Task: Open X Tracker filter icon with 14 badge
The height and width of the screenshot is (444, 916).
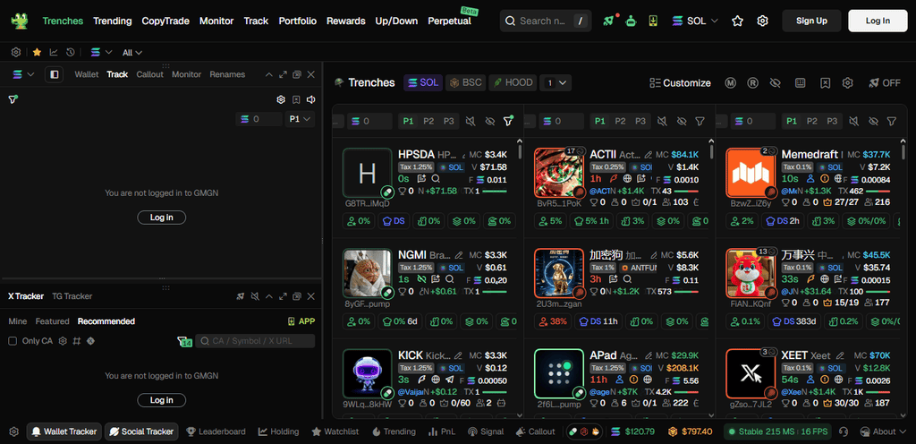Action: pos(184,341)
